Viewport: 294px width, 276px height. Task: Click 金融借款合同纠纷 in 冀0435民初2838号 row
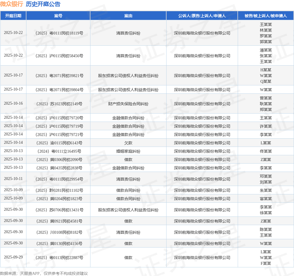pos(128,168)
